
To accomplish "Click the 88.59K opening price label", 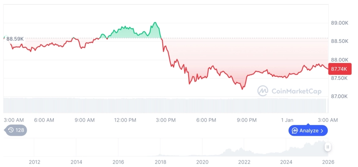I will click(15, 39).
